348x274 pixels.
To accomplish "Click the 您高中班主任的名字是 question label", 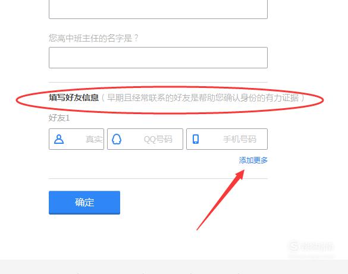I will (x=93, y=38).
